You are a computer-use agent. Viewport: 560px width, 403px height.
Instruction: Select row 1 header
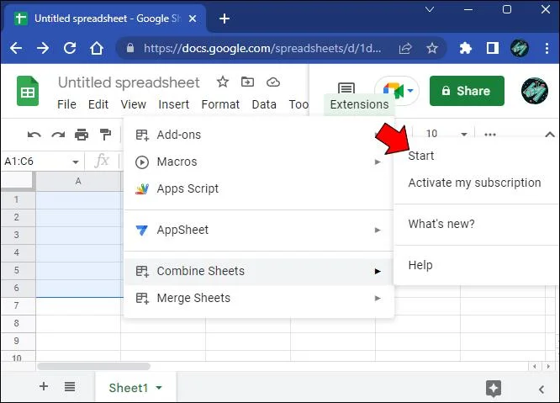(x=17, y=199)
